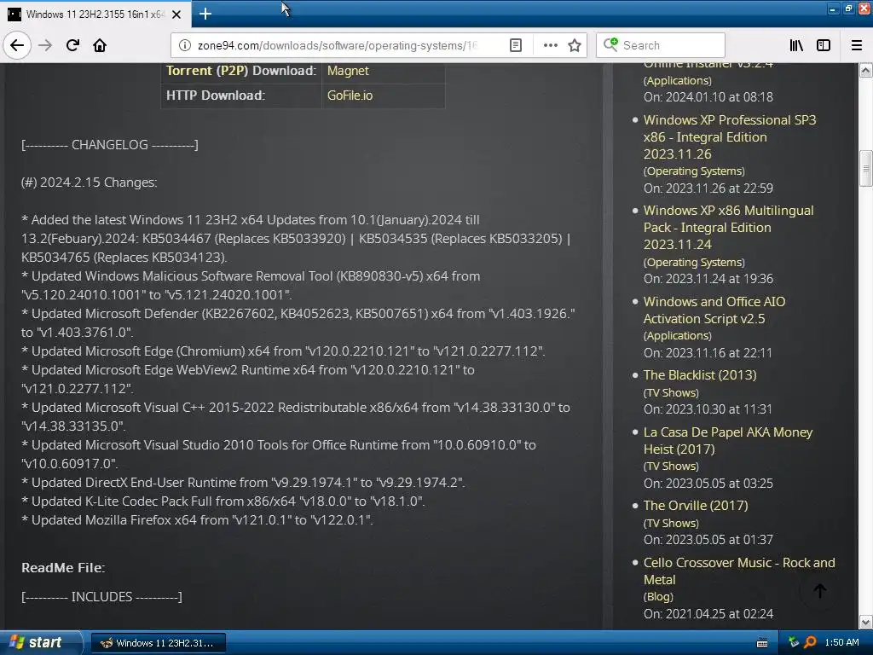Click the "Torrent (P2P) Download:" label
873x655 pixels.
[x=241, y=71]
